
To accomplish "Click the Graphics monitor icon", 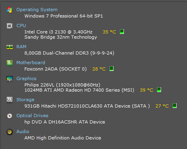I will (10, 78).
